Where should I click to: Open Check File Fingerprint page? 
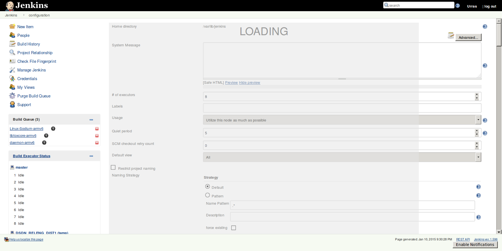pos(37,61)
